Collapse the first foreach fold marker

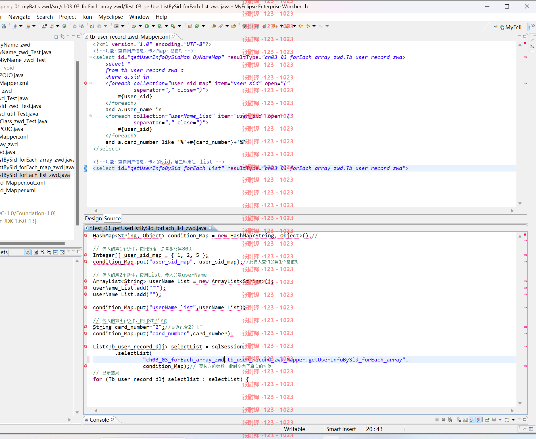click(x=91, y=83)
